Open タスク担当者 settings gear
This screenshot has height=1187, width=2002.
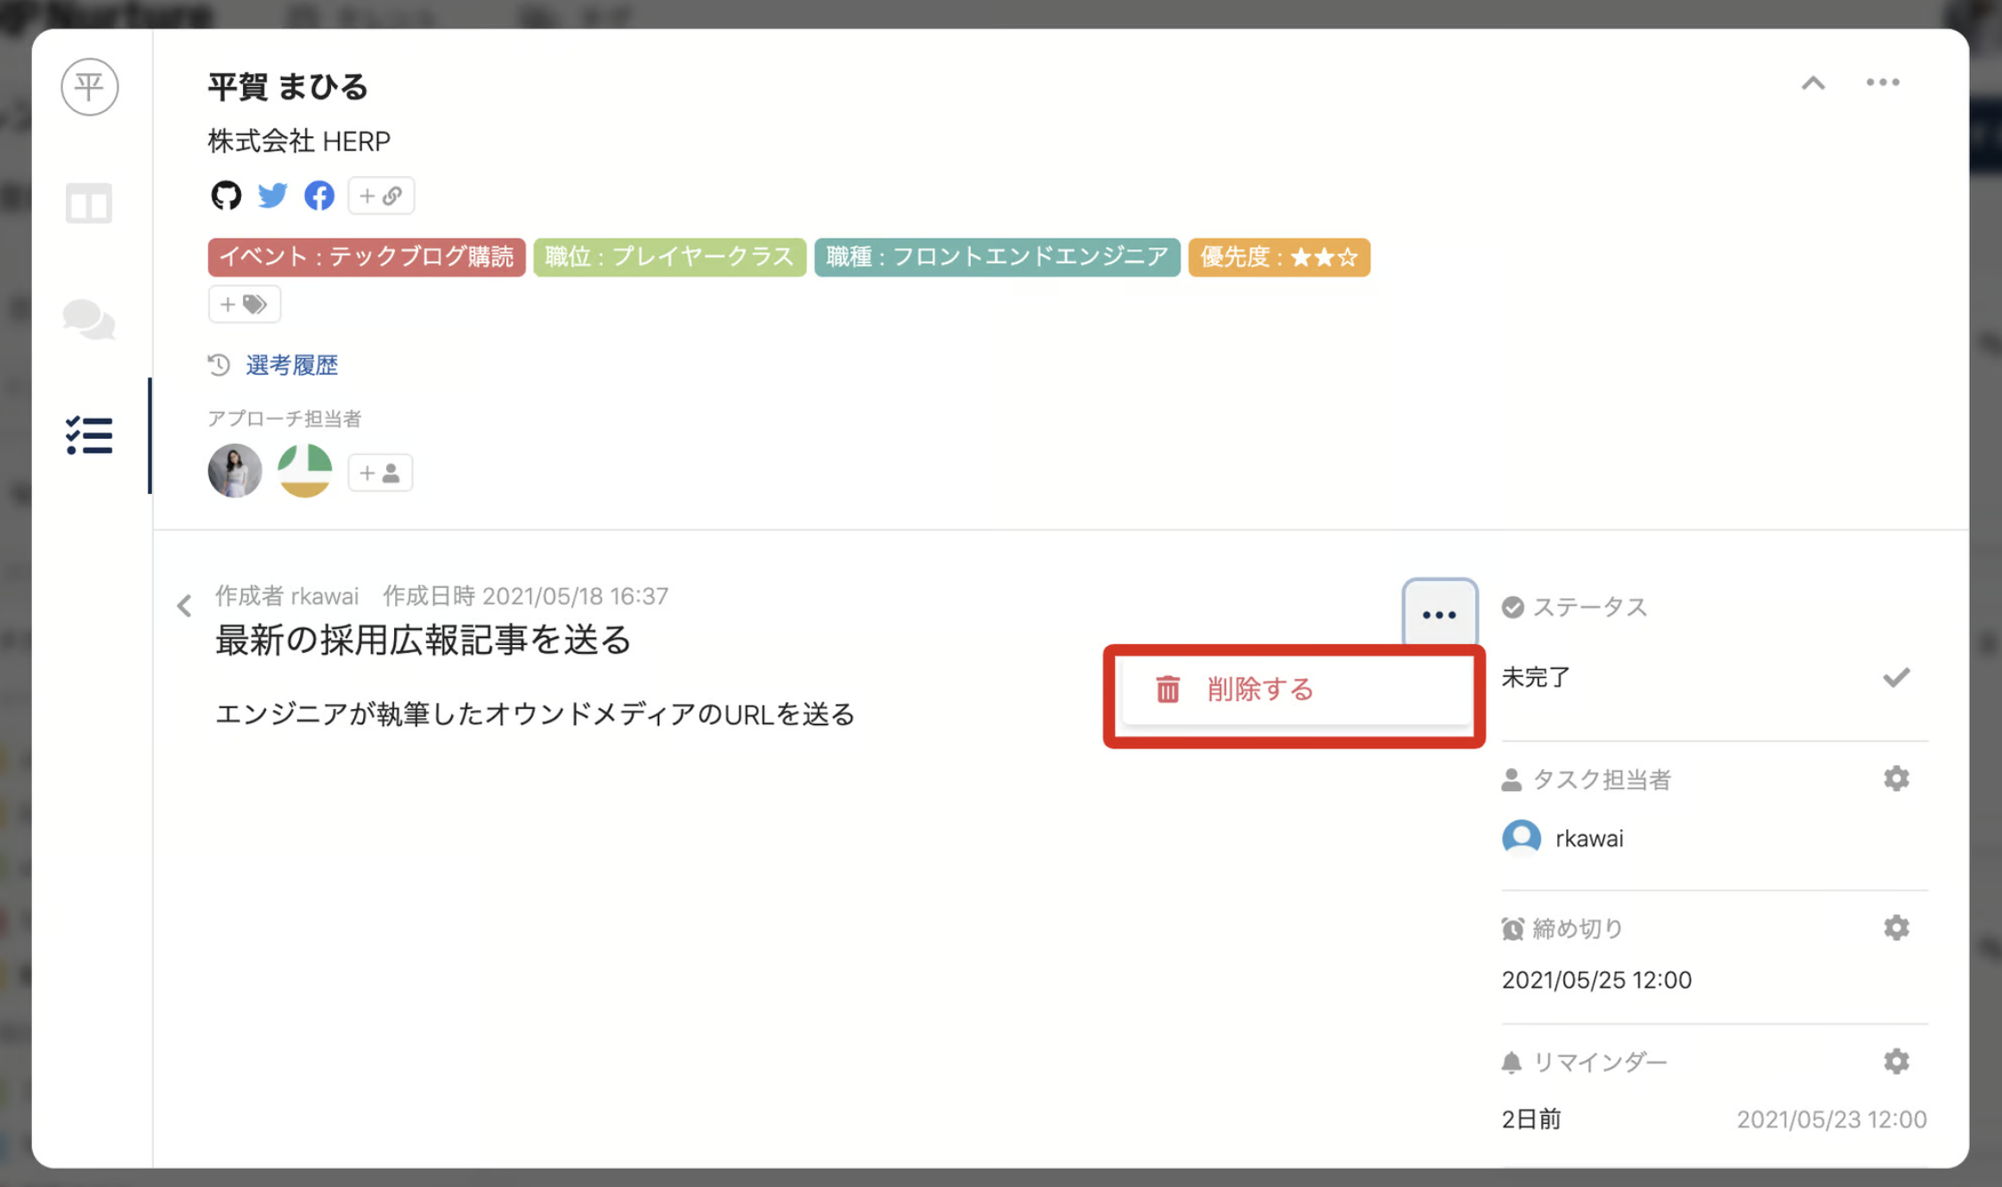pos(1896,779)
